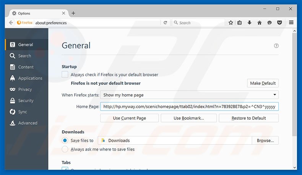This screenshot has height=175, width=302.
Task: Click Use Bookmark... button
Action: [189, 118]
